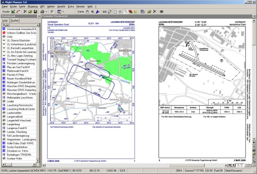Open the GPS menu
The image size is (257, 174).
point(42,6)
